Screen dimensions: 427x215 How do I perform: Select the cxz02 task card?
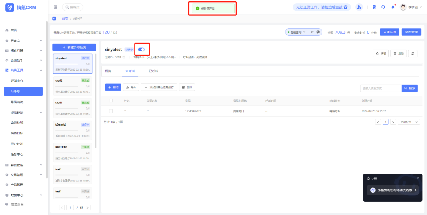pos(73,86)
